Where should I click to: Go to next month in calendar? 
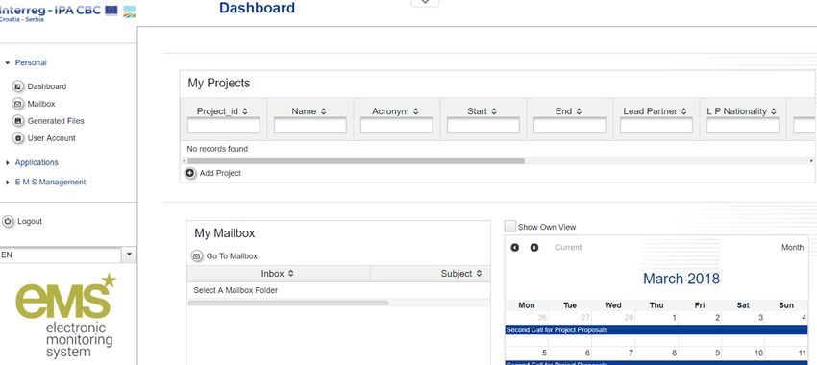[534, 247]
